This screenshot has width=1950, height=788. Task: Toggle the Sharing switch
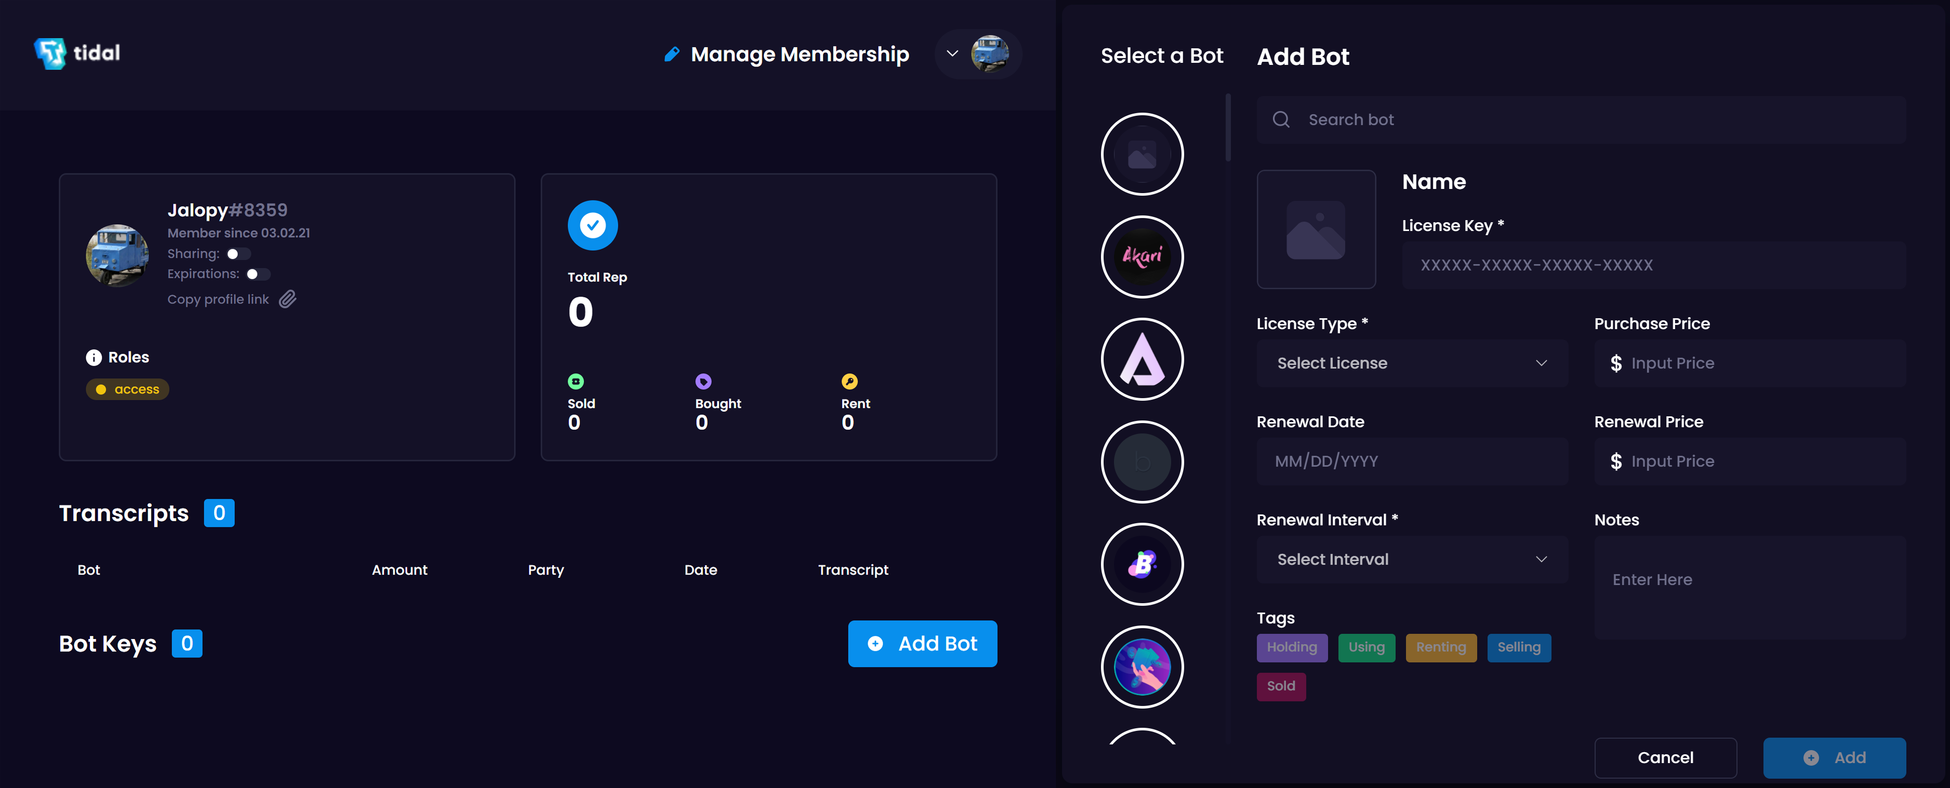point(238,254)
